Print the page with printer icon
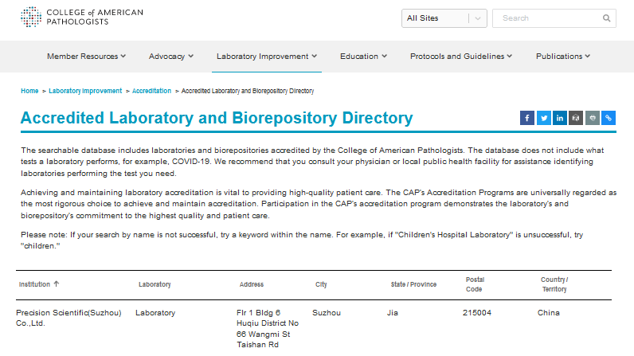 tap(593, 118)
